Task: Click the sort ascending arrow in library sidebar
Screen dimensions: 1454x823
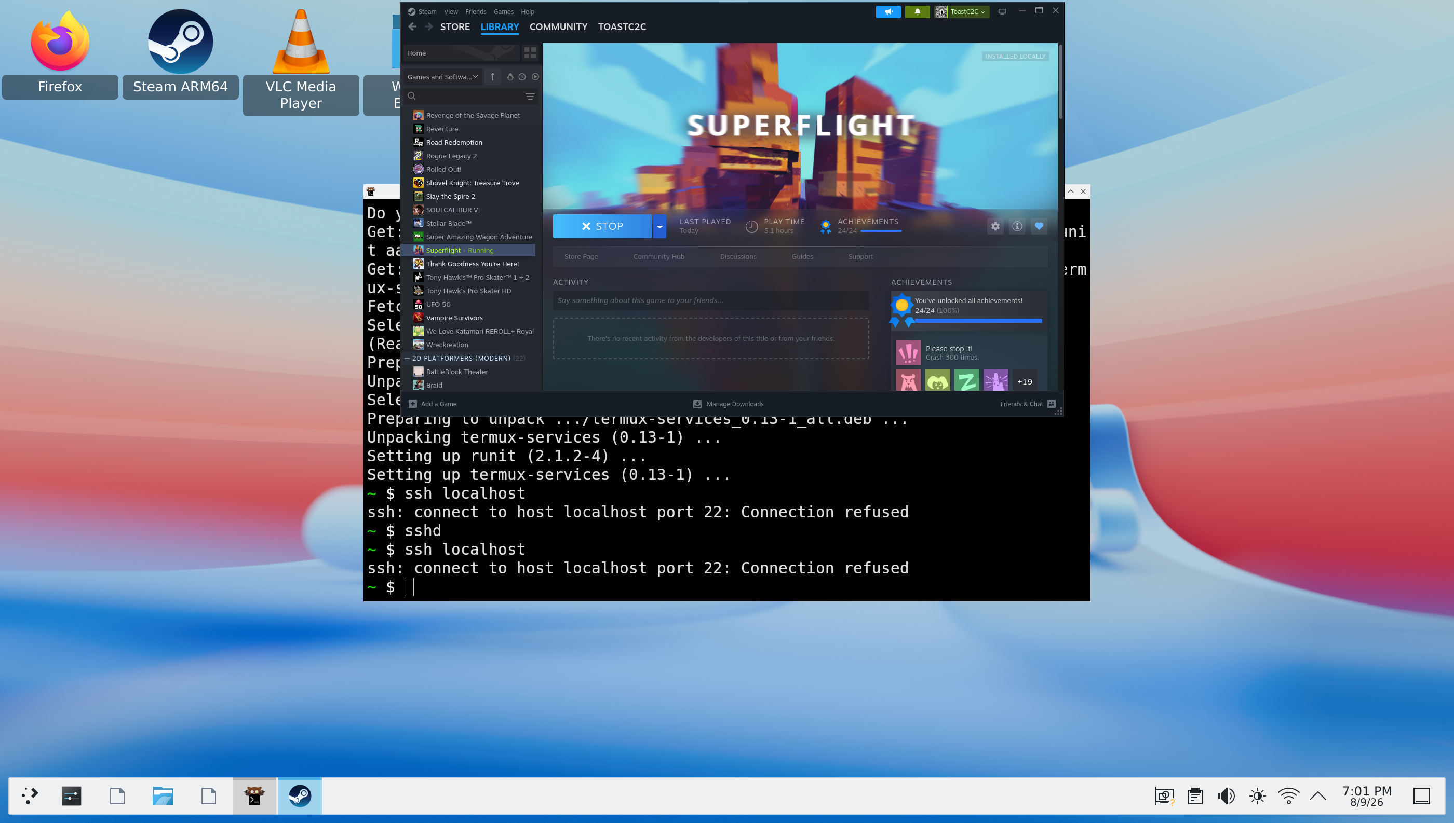Action: [493, 77]
